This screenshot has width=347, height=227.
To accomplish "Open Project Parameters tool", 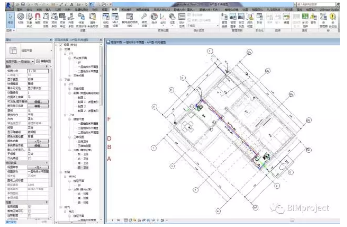I will click(x=54, y=20).
